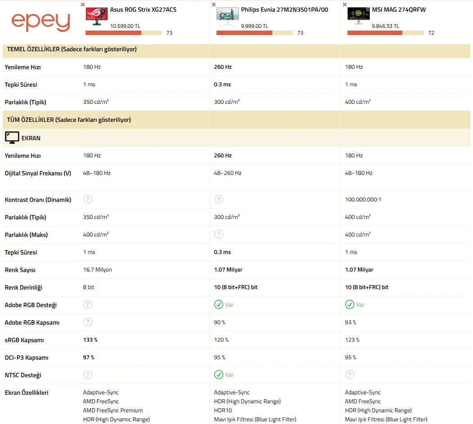
Task: Open MSI MAG 274QRFW product thumbnail
Action: pyautogui.click(x=358, y=16)
